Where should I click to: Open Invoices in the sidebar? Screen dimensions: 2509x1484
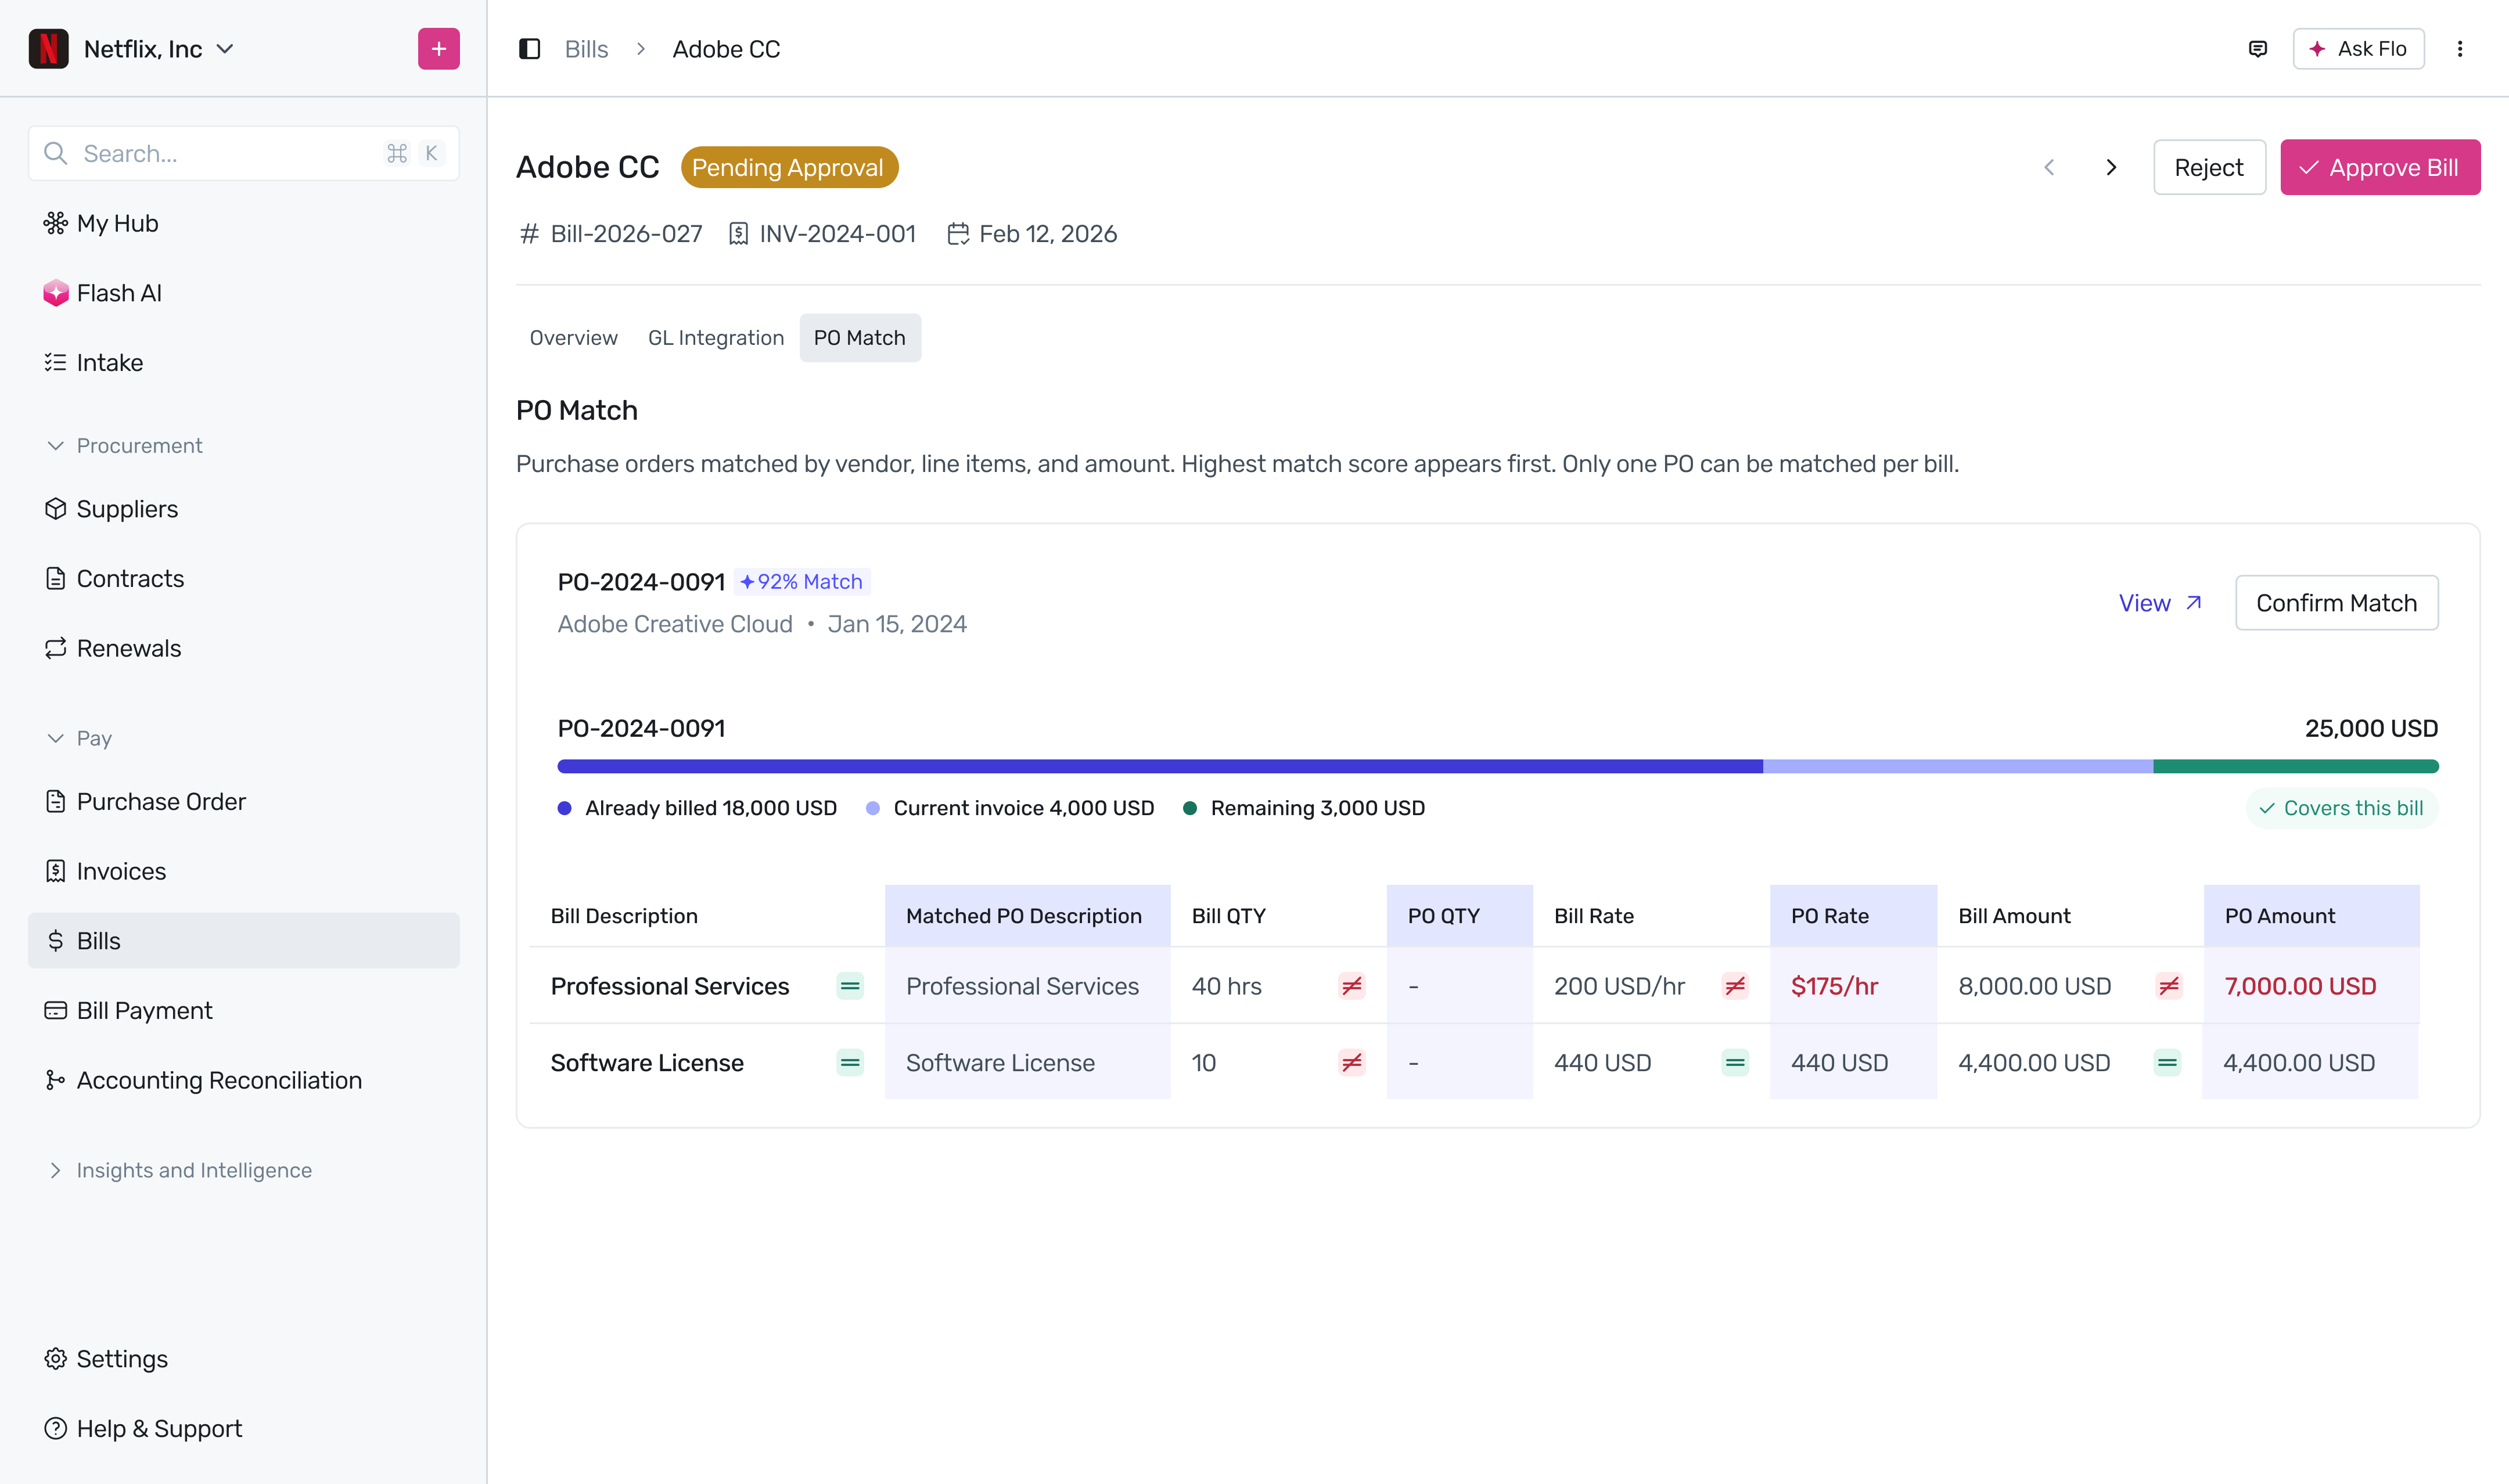[244, 871]
